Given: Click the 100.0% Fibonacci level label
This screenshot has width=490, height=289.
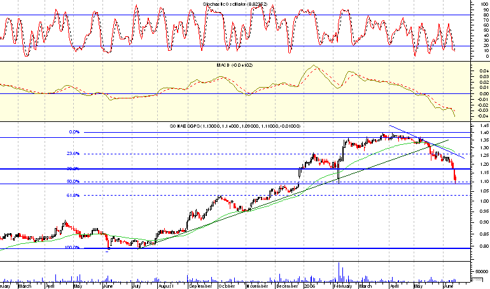Looking at the screenshot, I should (x=72, y=247).
